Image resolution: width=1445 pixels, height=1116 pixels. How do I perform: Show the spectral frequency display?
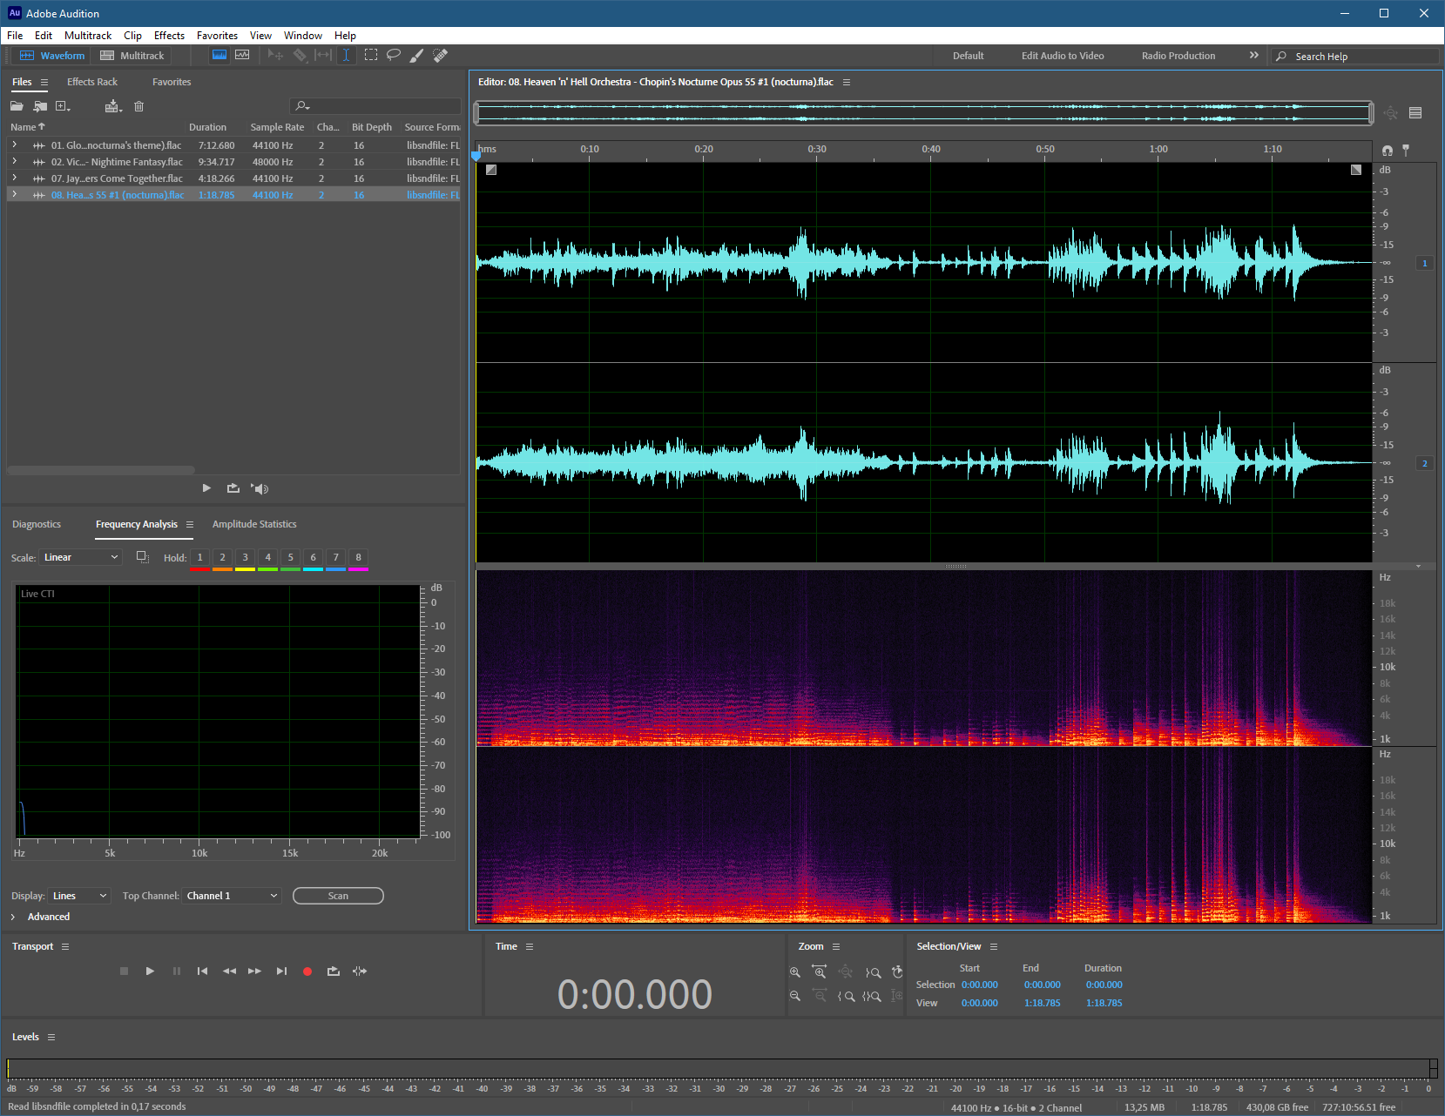pos(219,55)
